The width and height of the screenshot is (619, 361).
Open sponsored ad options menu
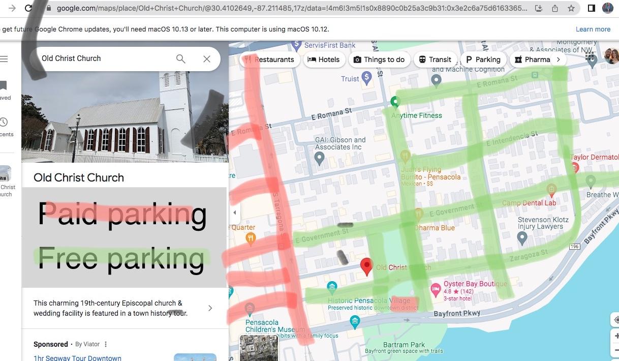click(106, 344)
